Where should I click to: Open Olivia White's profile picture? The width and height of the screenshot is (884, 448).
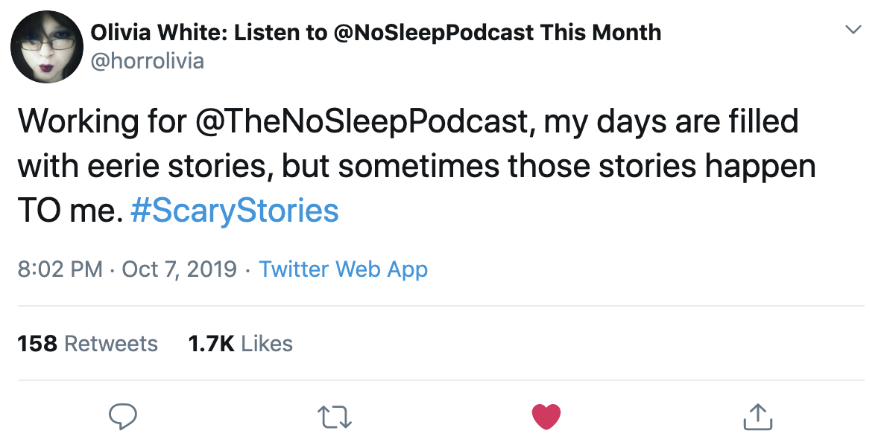(x=45, y=47)
